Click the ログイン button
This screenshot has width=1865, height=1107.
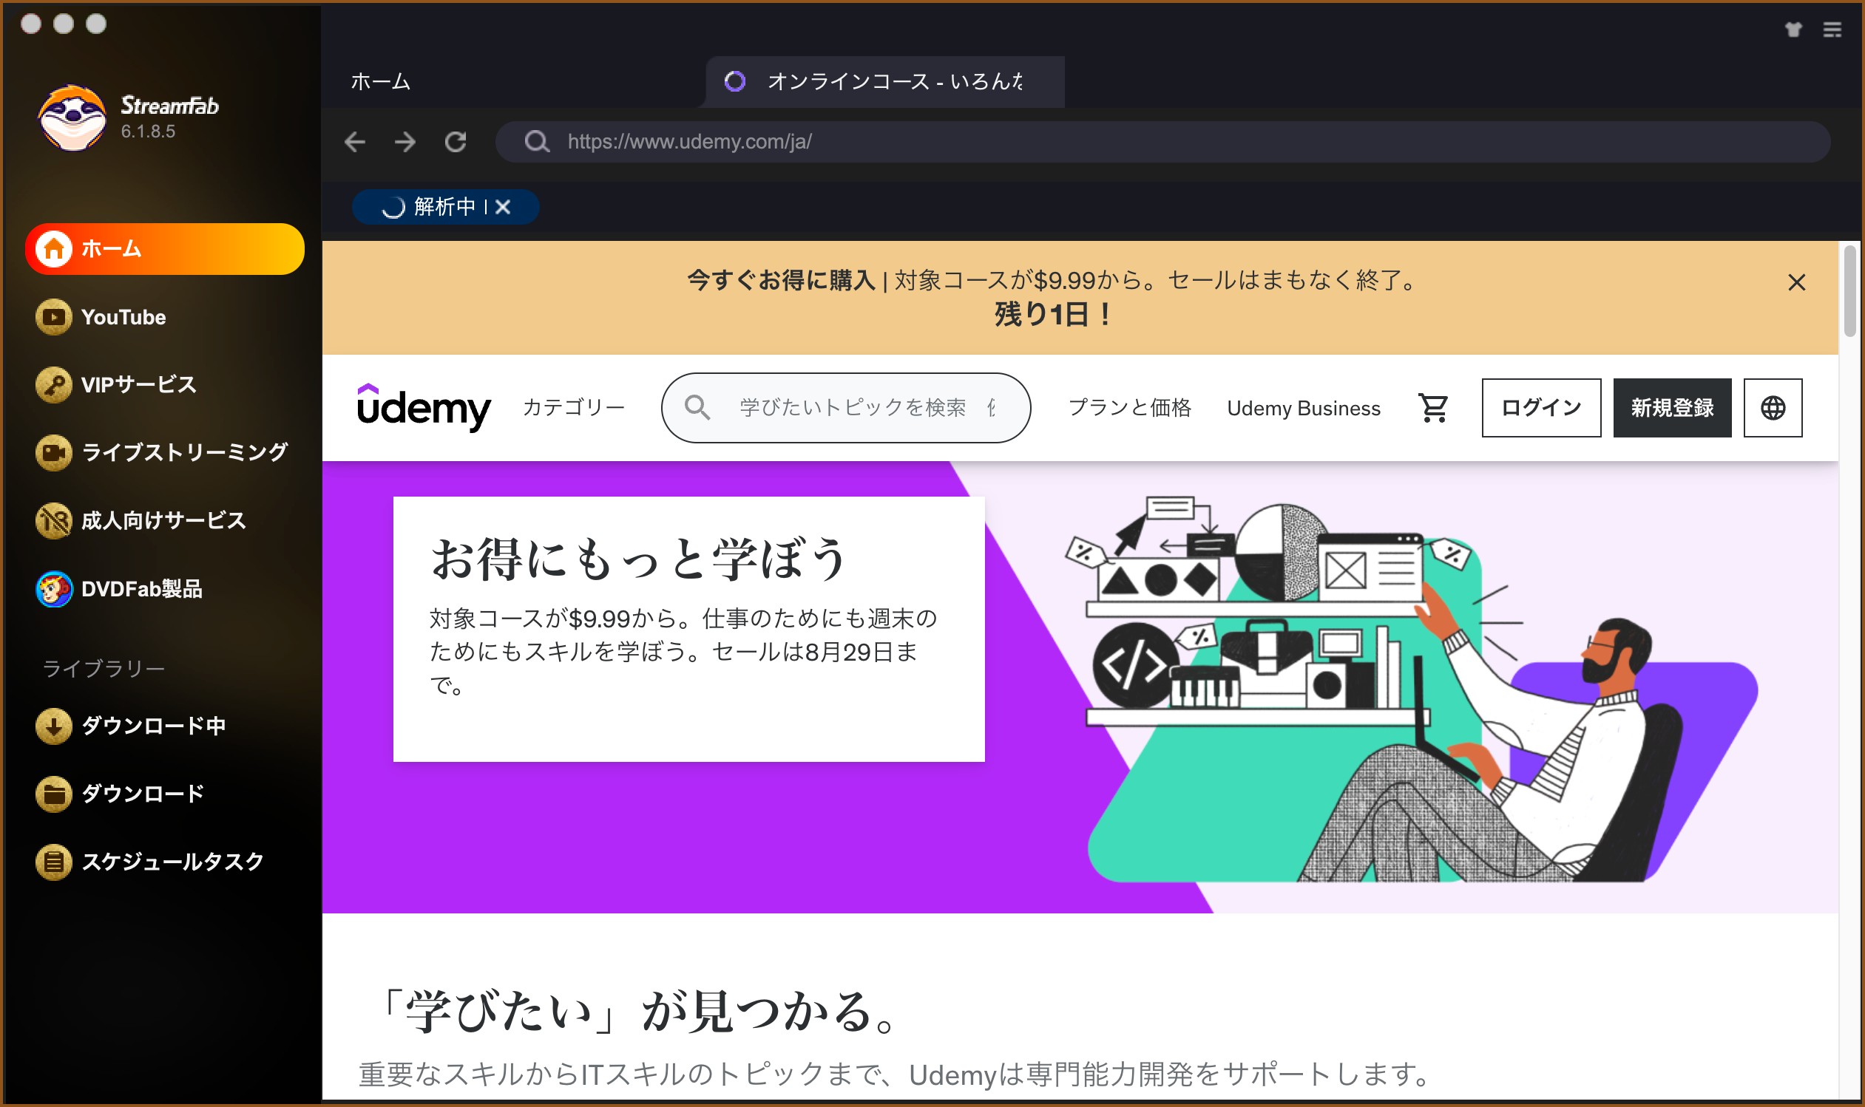[x=1541, y=407]
